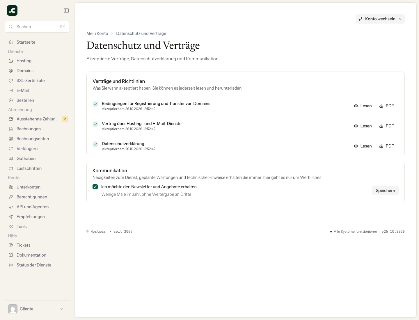
Task: Expand the Cliente user menu
Action: coord(37,309)
